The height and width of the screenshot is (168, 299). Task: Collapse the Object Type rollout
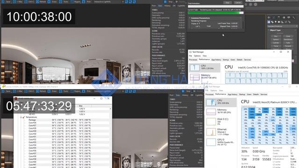275,30
